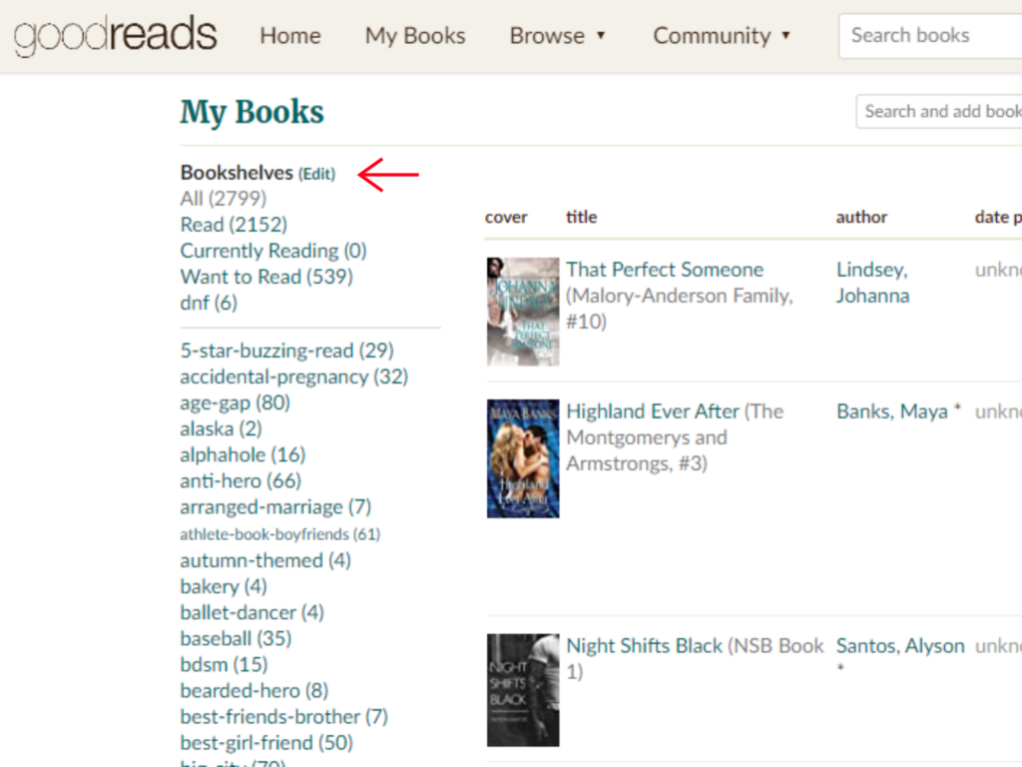Image resolution: width=1022 pixels, height=767 pixels.
Task: Open author Banks, Maya page
Action: (892, 411)
